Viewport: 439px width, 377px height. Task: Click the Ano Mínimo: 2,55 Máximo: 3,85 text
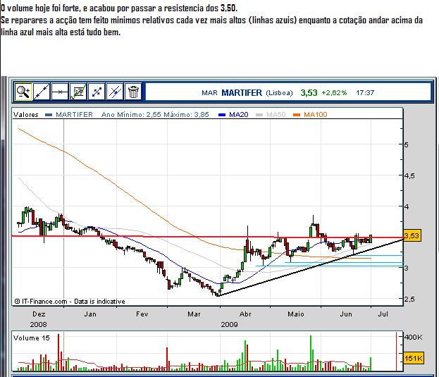(155, 114)
